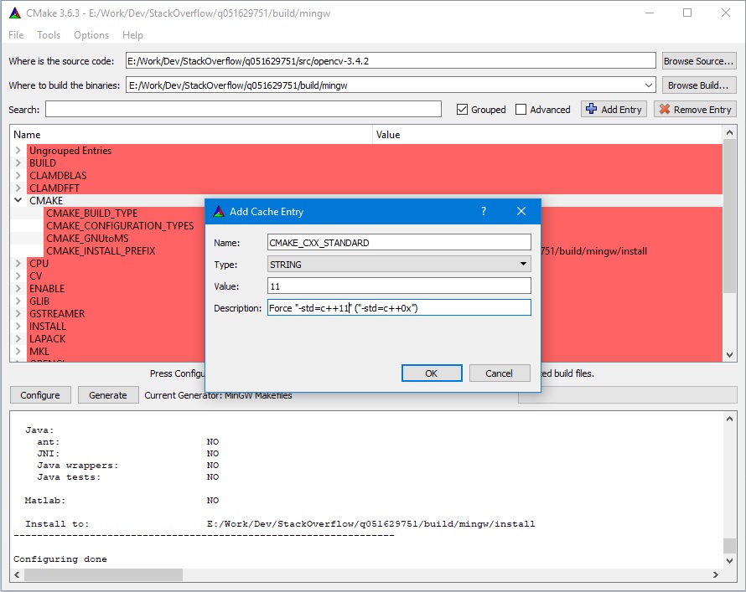Click the output log scroll-left arrow
The width and height of the screenshot is (746, 592).
coord(17,575)
